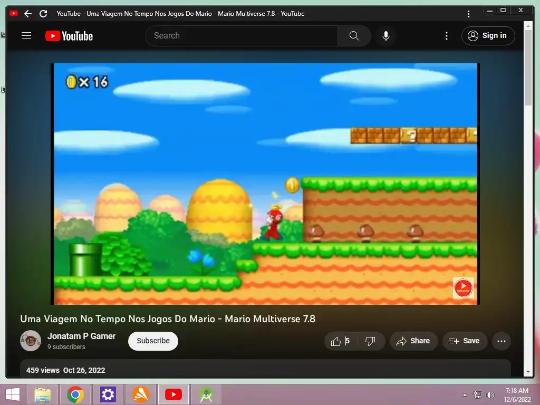The width and height of the screenshot is (540, 405).
Task: Close the YouTube window
Action: tap(520, 11)
